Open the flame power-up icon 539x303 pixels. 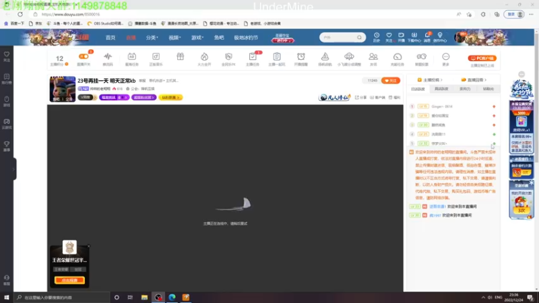point(204,57)
